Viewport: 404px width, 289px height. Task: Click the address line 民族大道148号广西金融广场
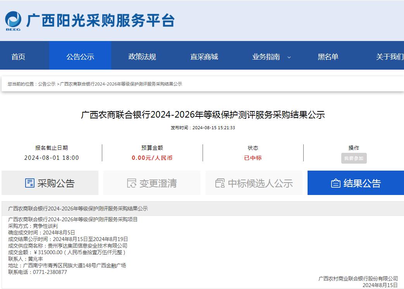(x=67, y=265)
